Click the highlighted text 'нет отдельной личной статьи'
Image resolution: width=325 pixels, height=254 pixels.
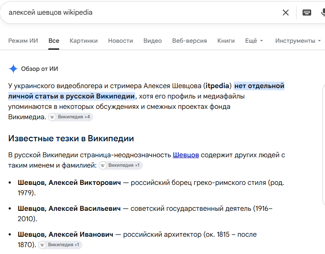(146, 91)
